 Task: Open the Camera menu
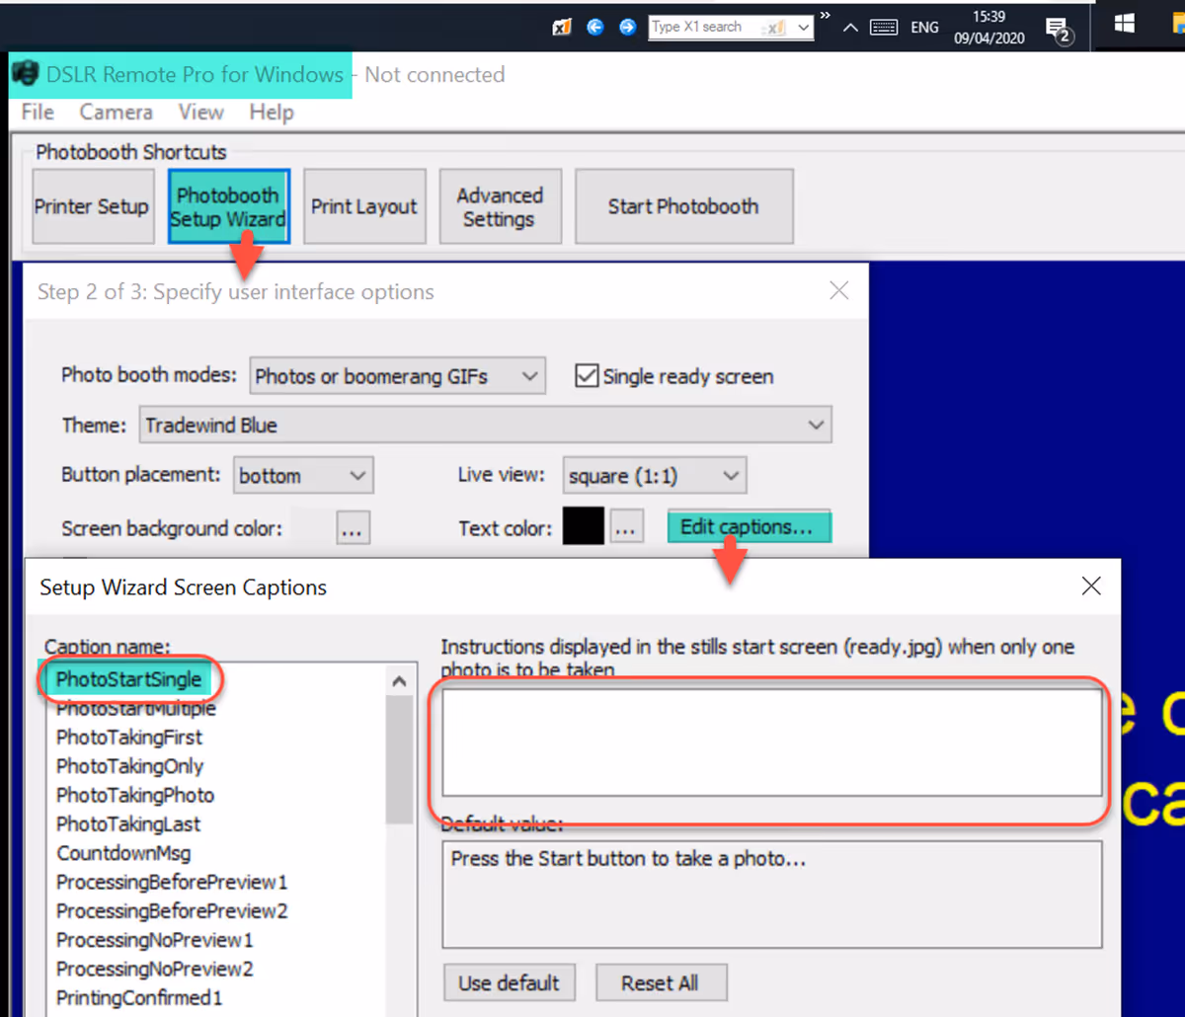click(116, 113)
